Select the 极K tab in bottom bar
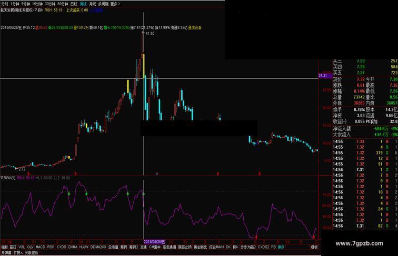The width and height of the screenshot is (398, 256). click(x=236, y=247)
